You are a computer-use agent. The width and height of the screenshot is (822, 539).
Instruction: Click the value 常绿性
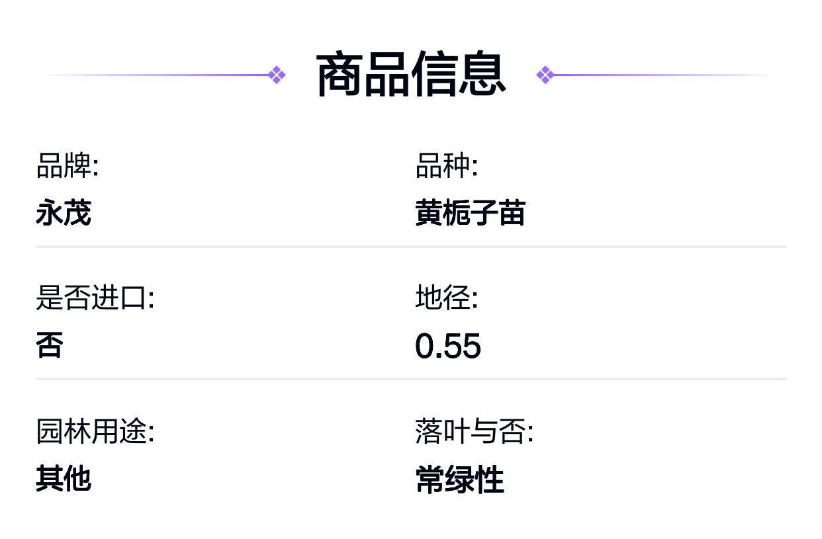460,479
